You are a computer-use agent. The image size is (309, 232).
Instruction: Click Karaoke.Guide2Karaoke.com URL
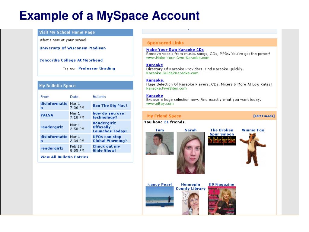[x=172, y=73]
